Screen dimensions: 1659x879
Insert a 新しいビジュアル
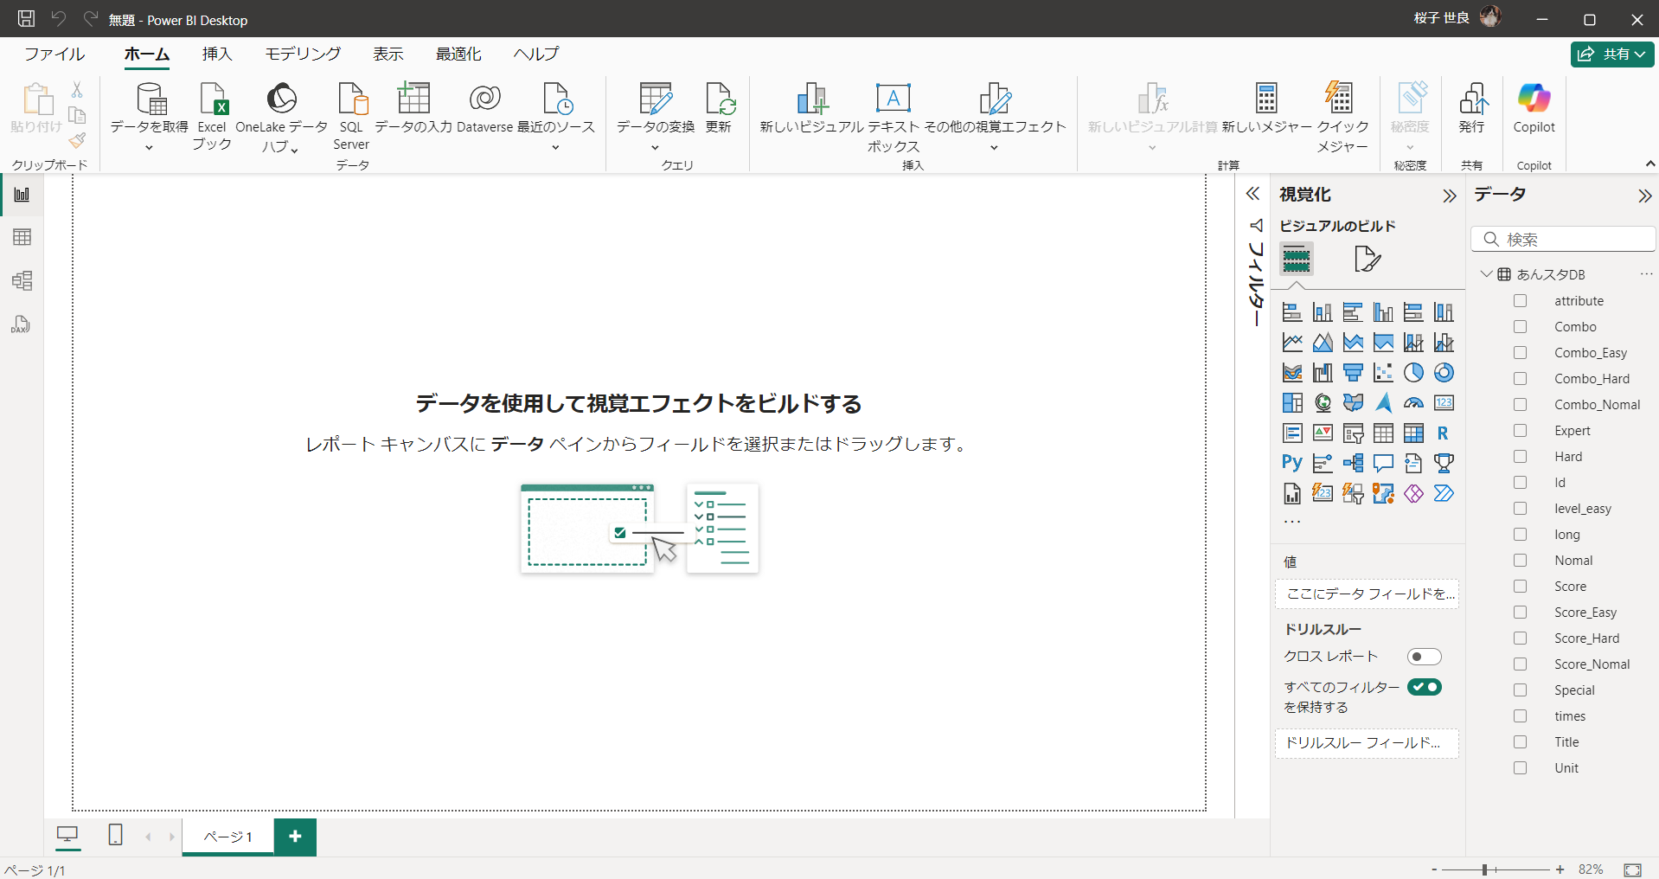pyautogui.click(x=811, y=108)
